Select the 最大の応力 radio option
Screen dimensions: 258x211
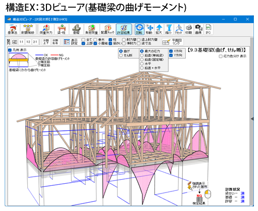coord(142,51)
